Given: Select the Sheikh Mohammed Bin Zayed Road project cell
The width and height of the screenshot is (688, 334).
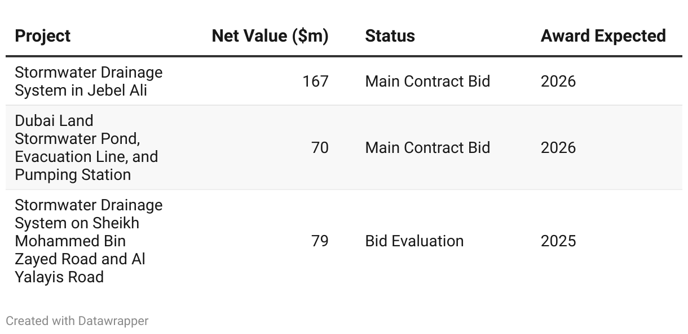Looking at the screenshot, I should coord(89,241).
